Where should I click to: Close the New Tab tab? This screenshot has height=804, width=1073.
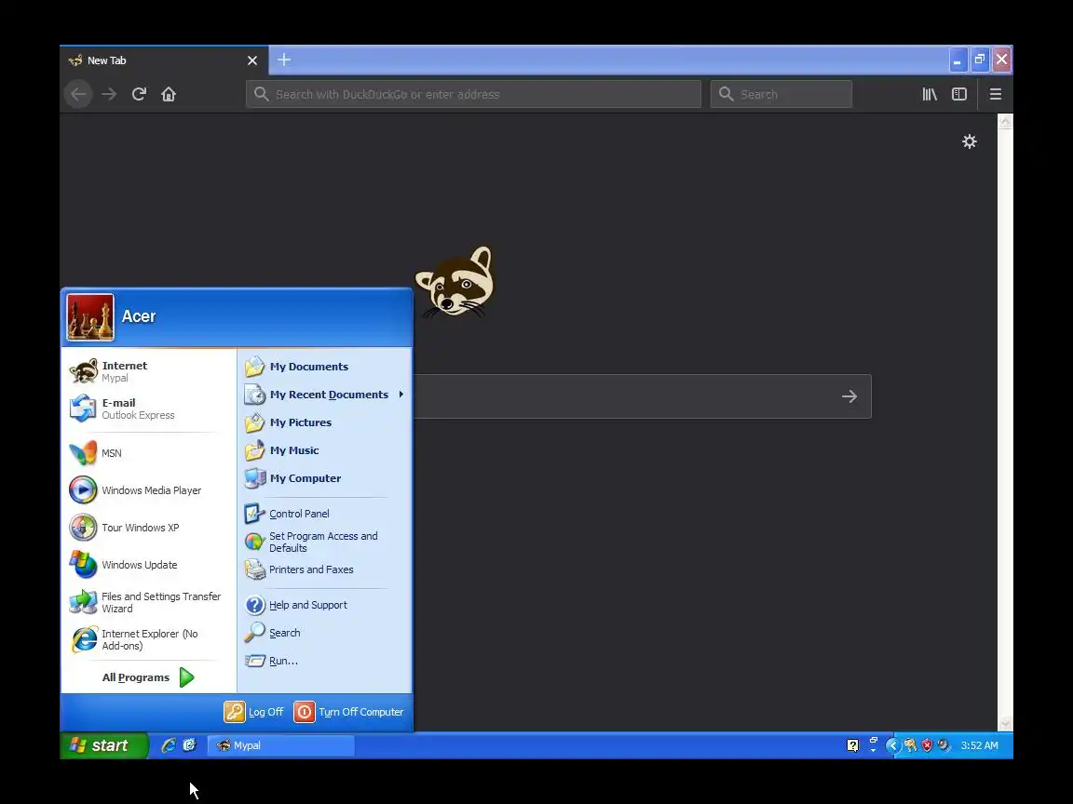252,60
